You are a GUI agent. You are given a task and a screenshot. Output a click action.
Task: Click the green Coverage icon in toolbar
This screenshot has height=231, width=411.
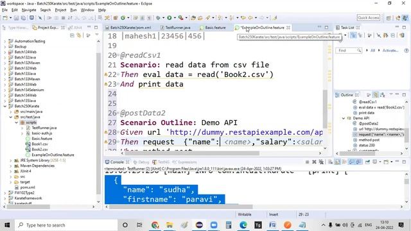point(123,18)
